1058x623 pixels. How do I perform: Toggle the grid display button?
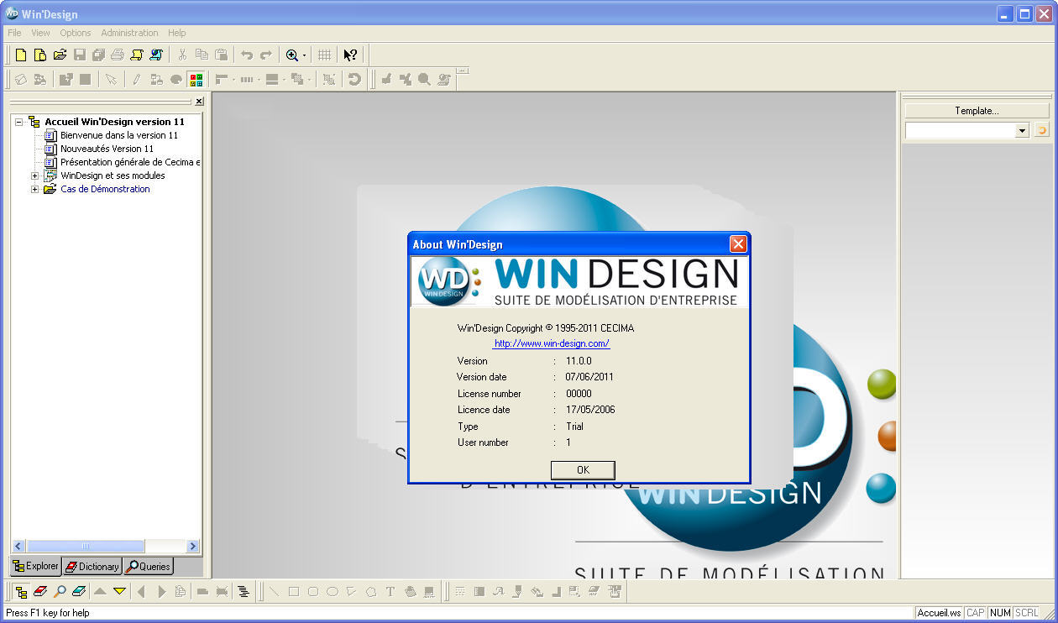tap(324, 55)
